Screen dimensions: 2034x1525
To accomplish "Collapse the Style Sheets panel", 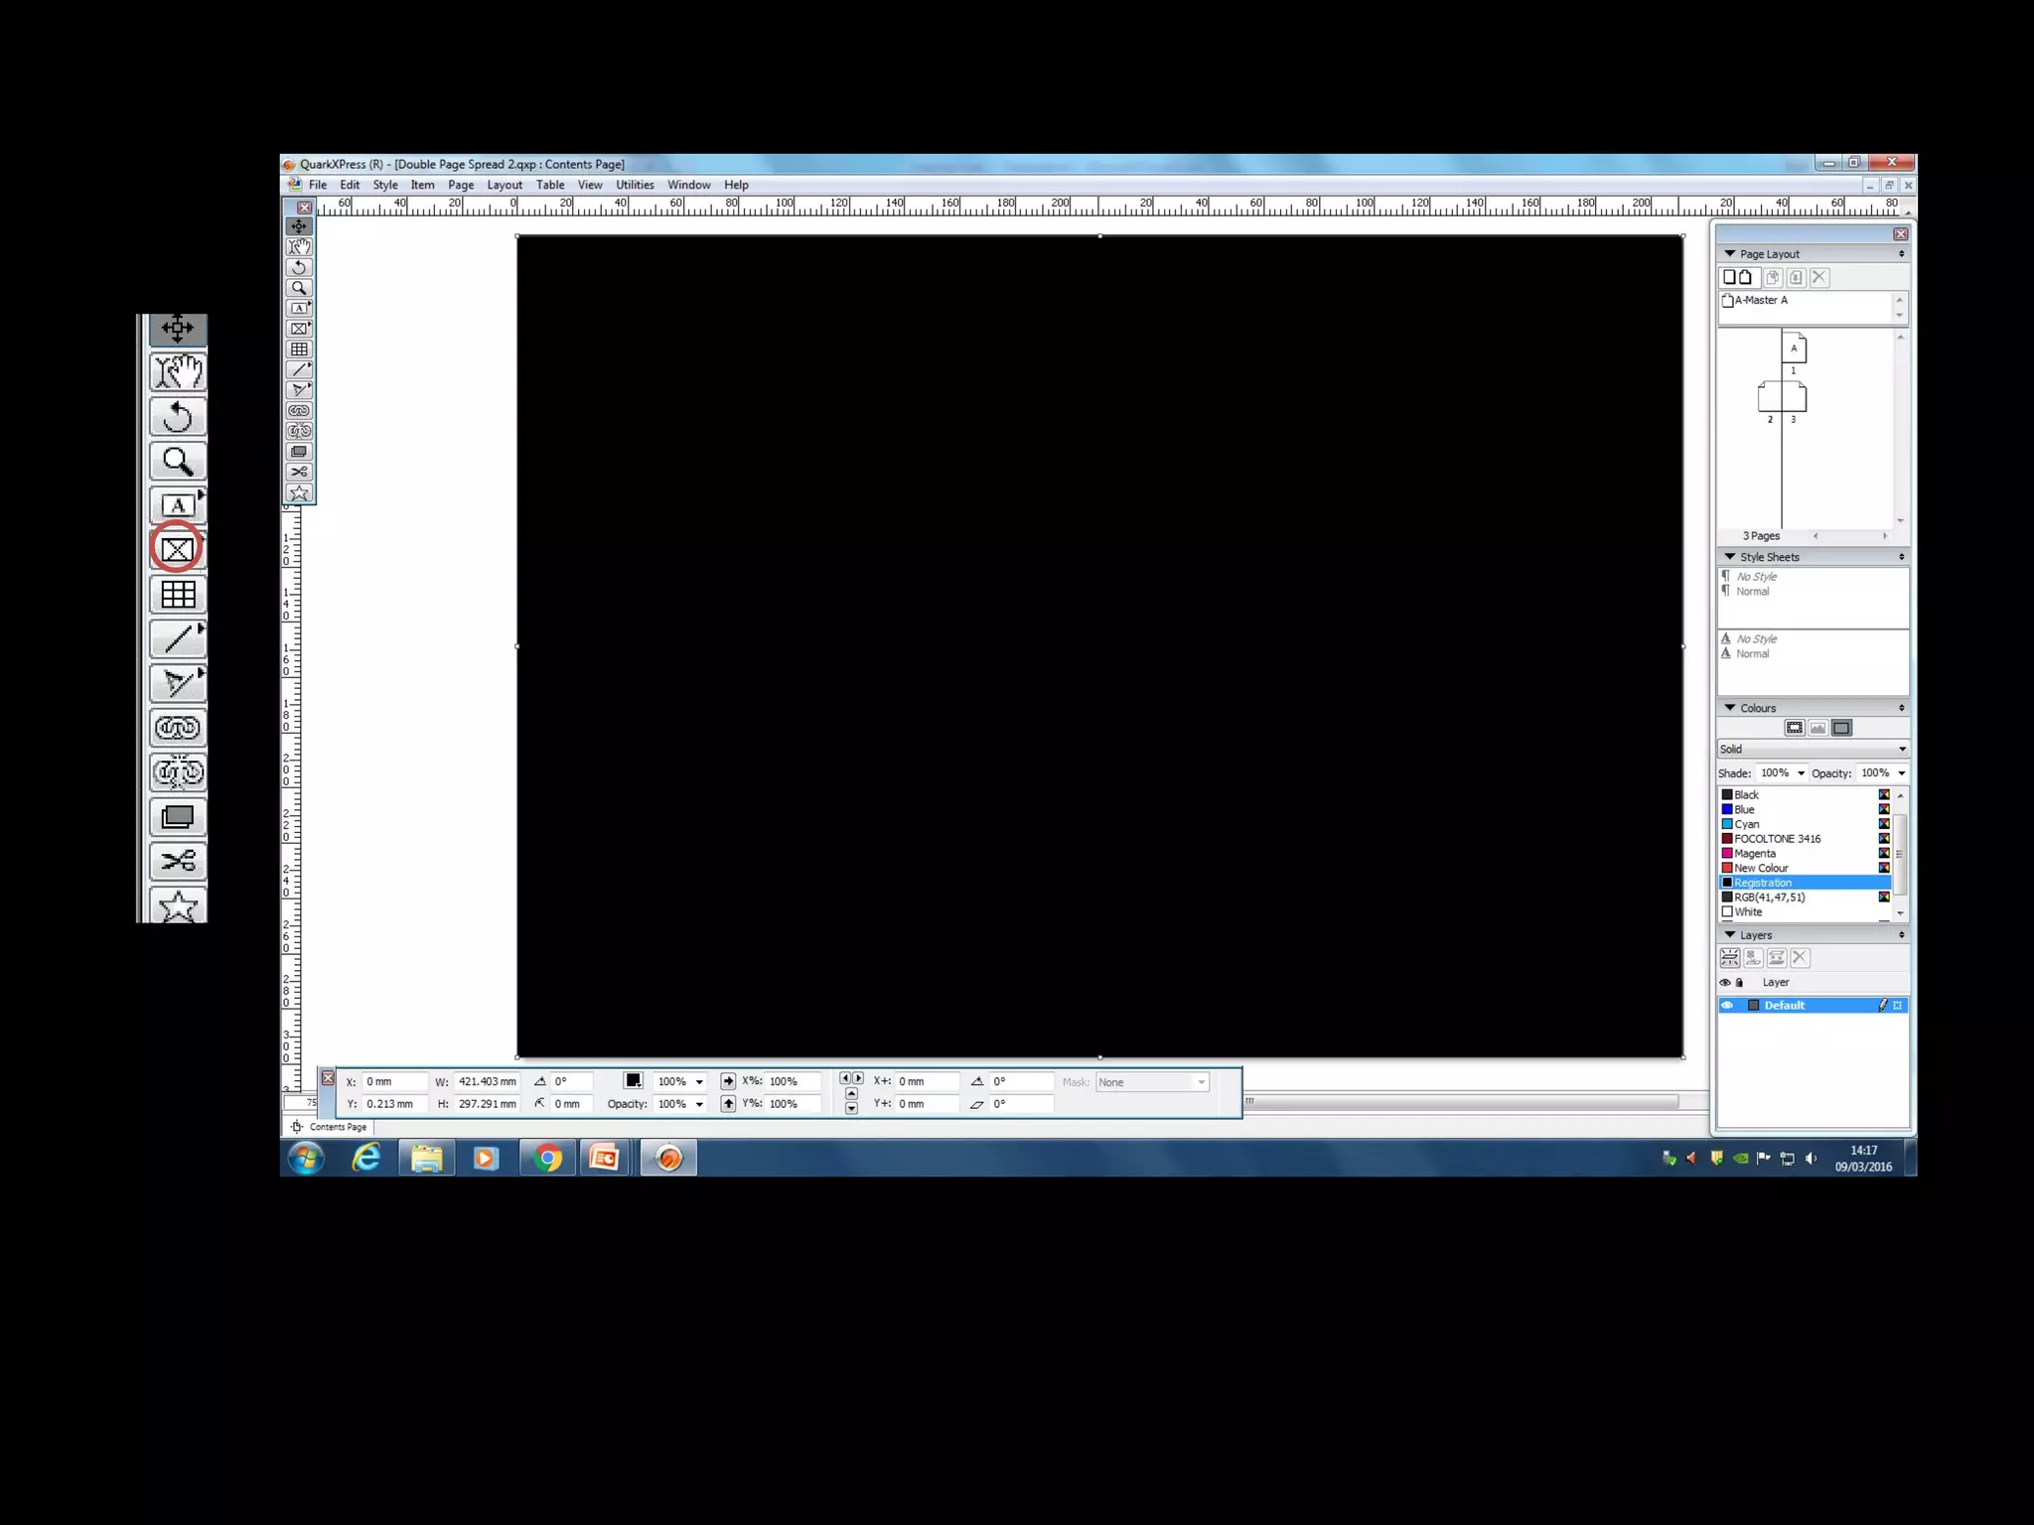I will [x=1729, y=557].
